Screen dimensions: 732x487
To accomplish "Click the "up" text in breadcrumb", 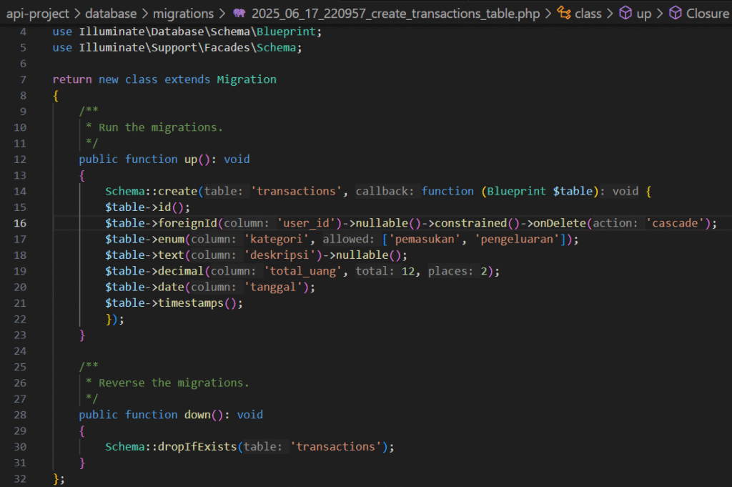I will click(x=643, y=14).
